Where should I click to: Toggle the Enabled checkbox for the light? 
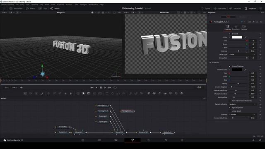229,34
